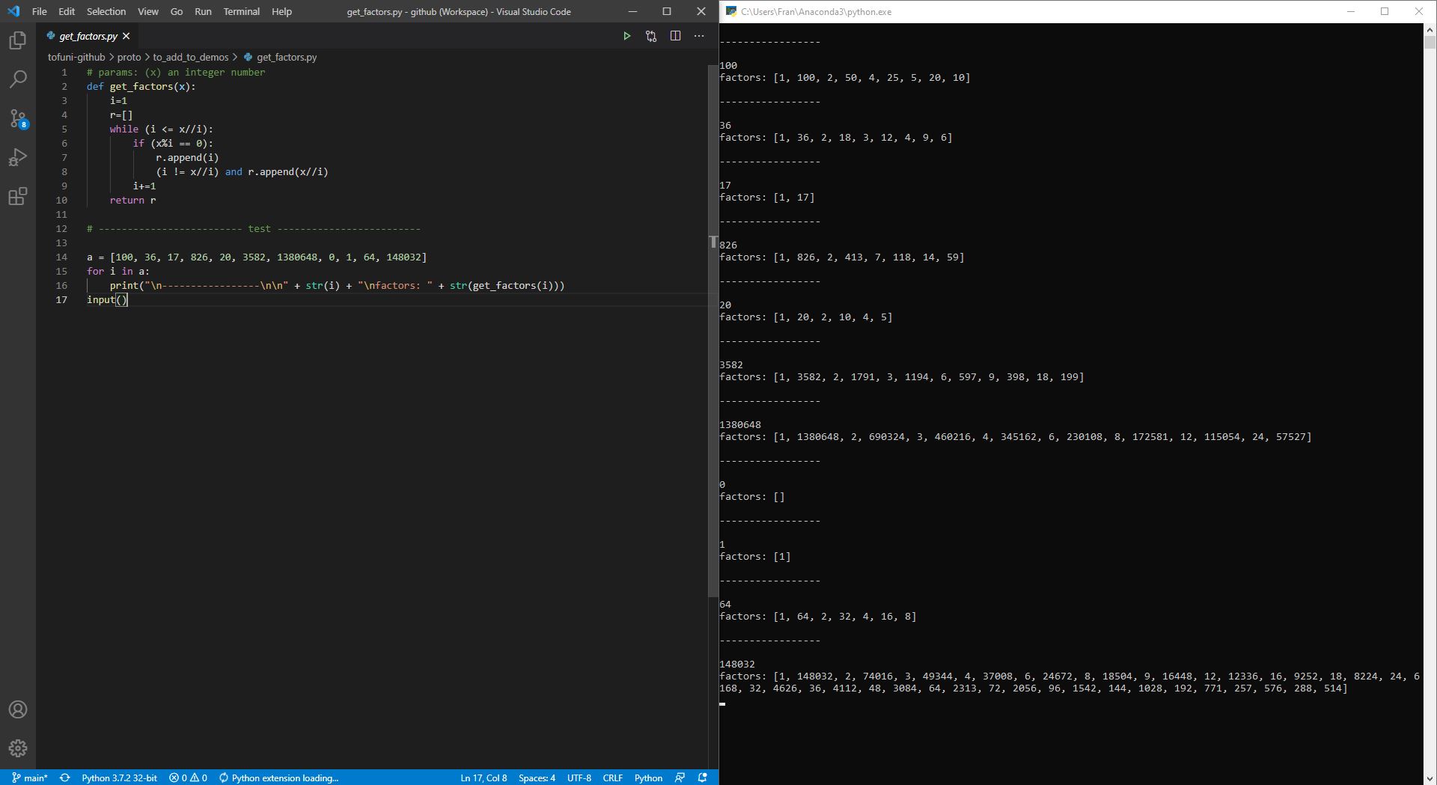Open the Search view in activity bar

point(18,79)
